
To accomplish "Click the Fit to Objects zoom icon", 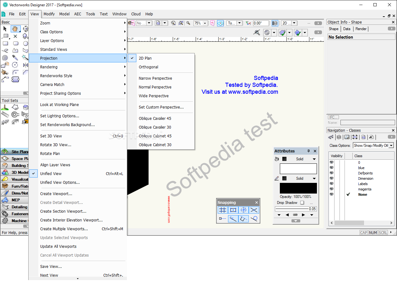I will click(181, 23).
